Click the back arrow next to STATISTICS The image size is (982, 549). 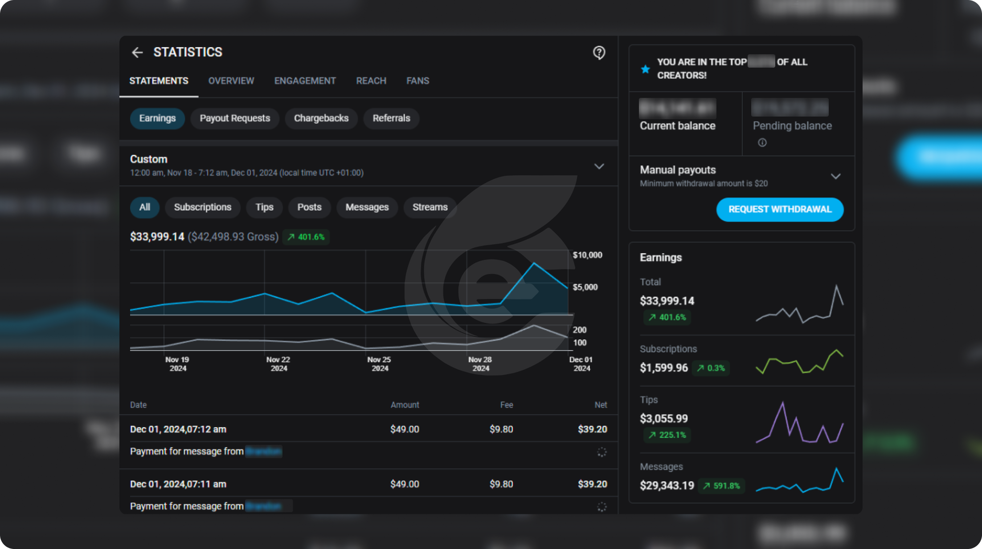point(137,52)
